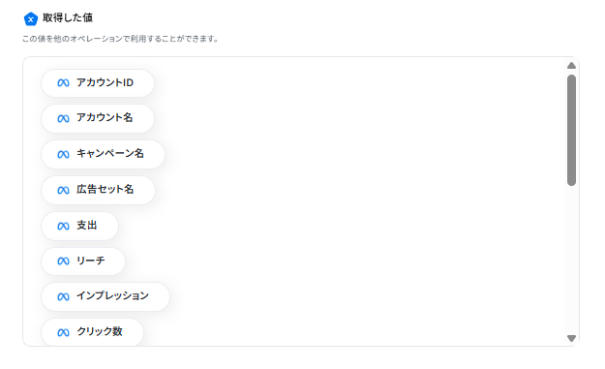Choose the リーチ value chip
The image size is (605, 369).
(x=83, y=261)
